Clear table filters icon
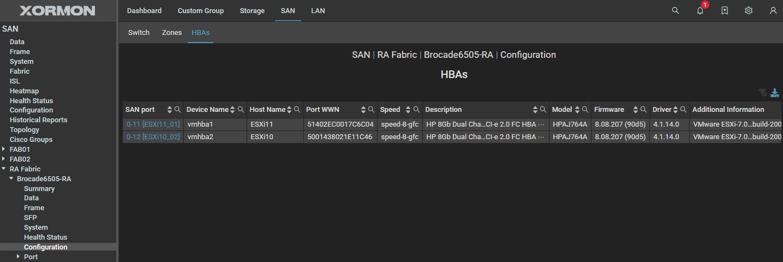783x262 pixels. pyautogui.click(x=763, y=93)
